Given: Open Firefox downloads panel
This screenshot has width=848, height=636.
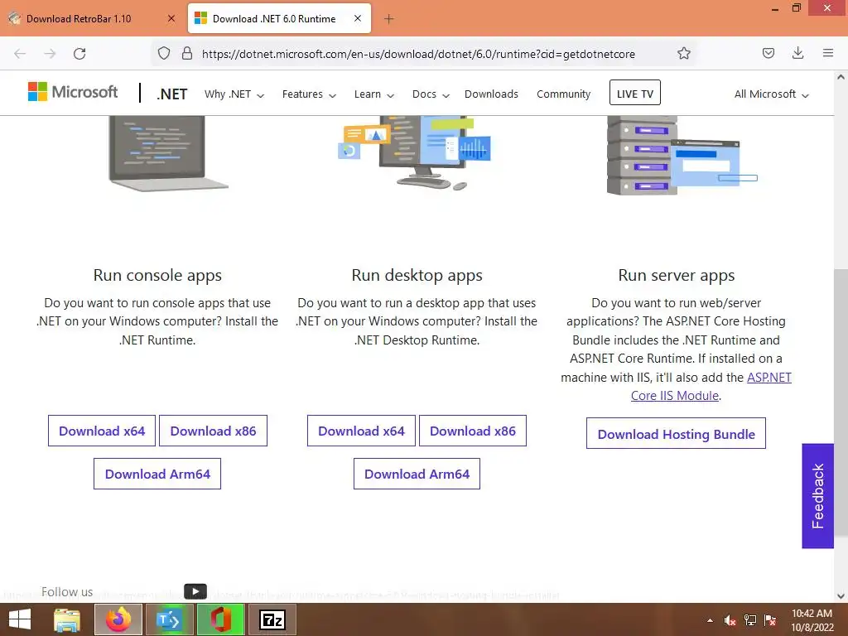Looking at the screenshot, I should [x=797, y=53].
